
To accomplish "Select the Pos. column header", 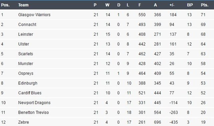I will coord(5,5).
